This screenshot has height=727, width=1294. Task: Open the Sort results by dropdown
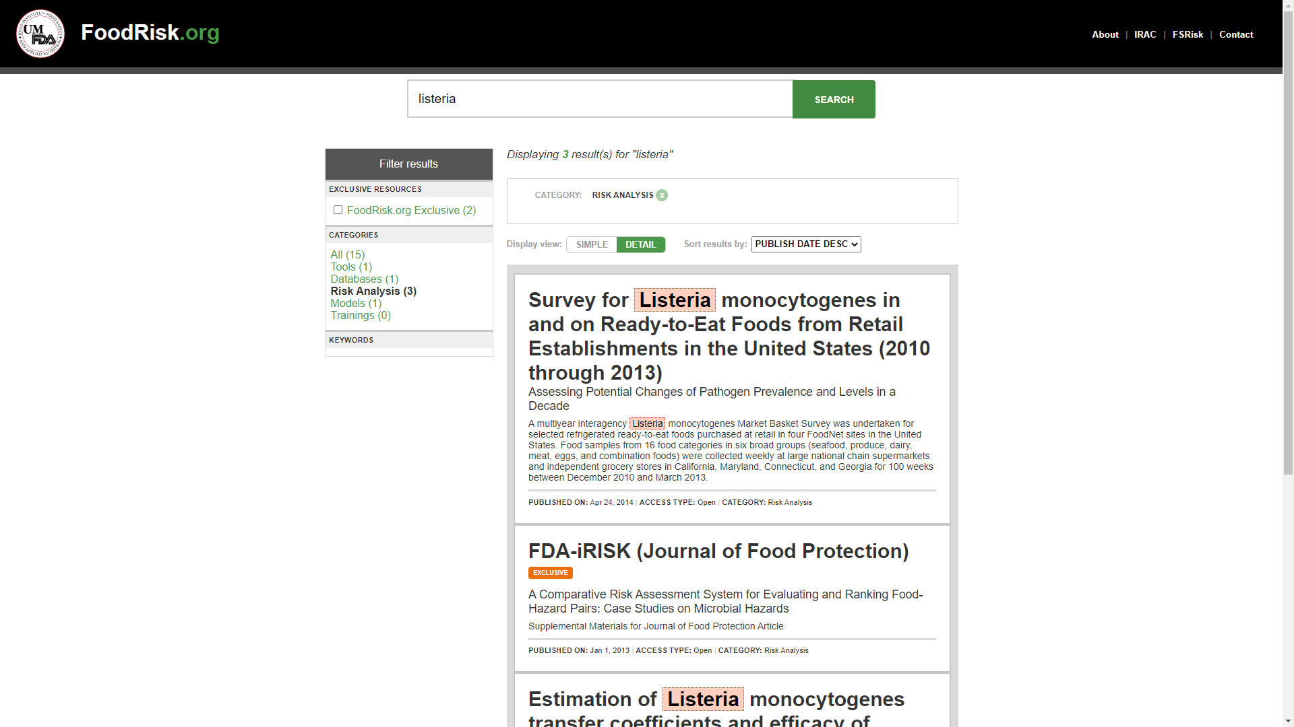(x=805, y=244)
